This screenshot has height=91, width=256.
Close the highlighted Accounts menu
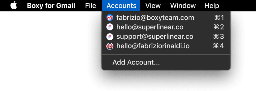point(121,5)
